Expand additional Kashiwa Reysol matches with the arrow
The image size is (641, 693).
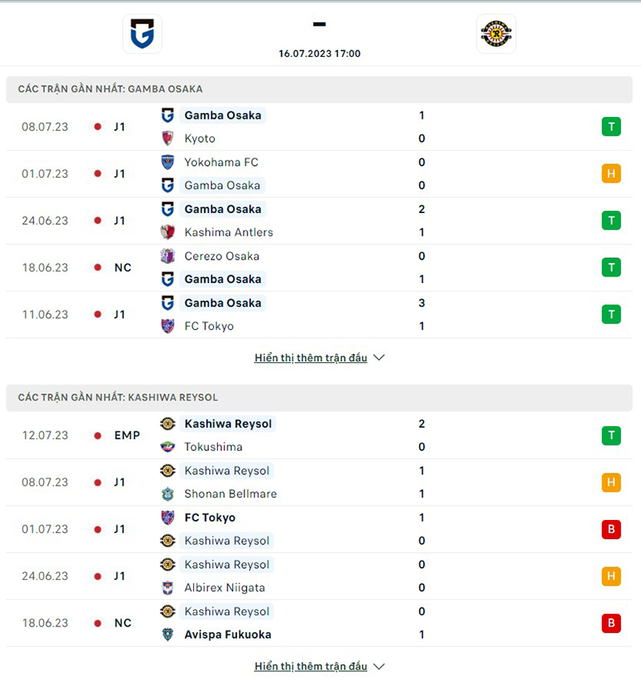pos(378,666)
